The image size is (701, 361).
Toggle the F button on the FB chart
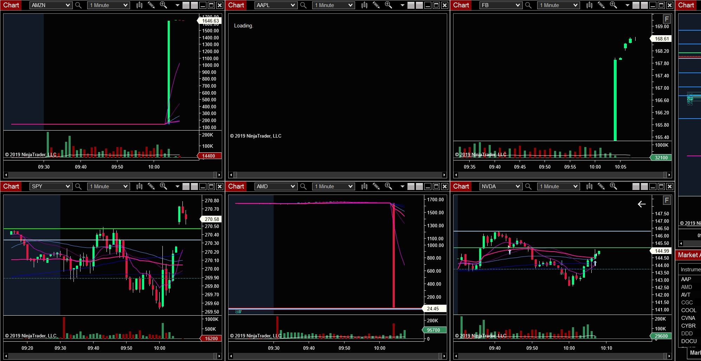coord(667,19)
